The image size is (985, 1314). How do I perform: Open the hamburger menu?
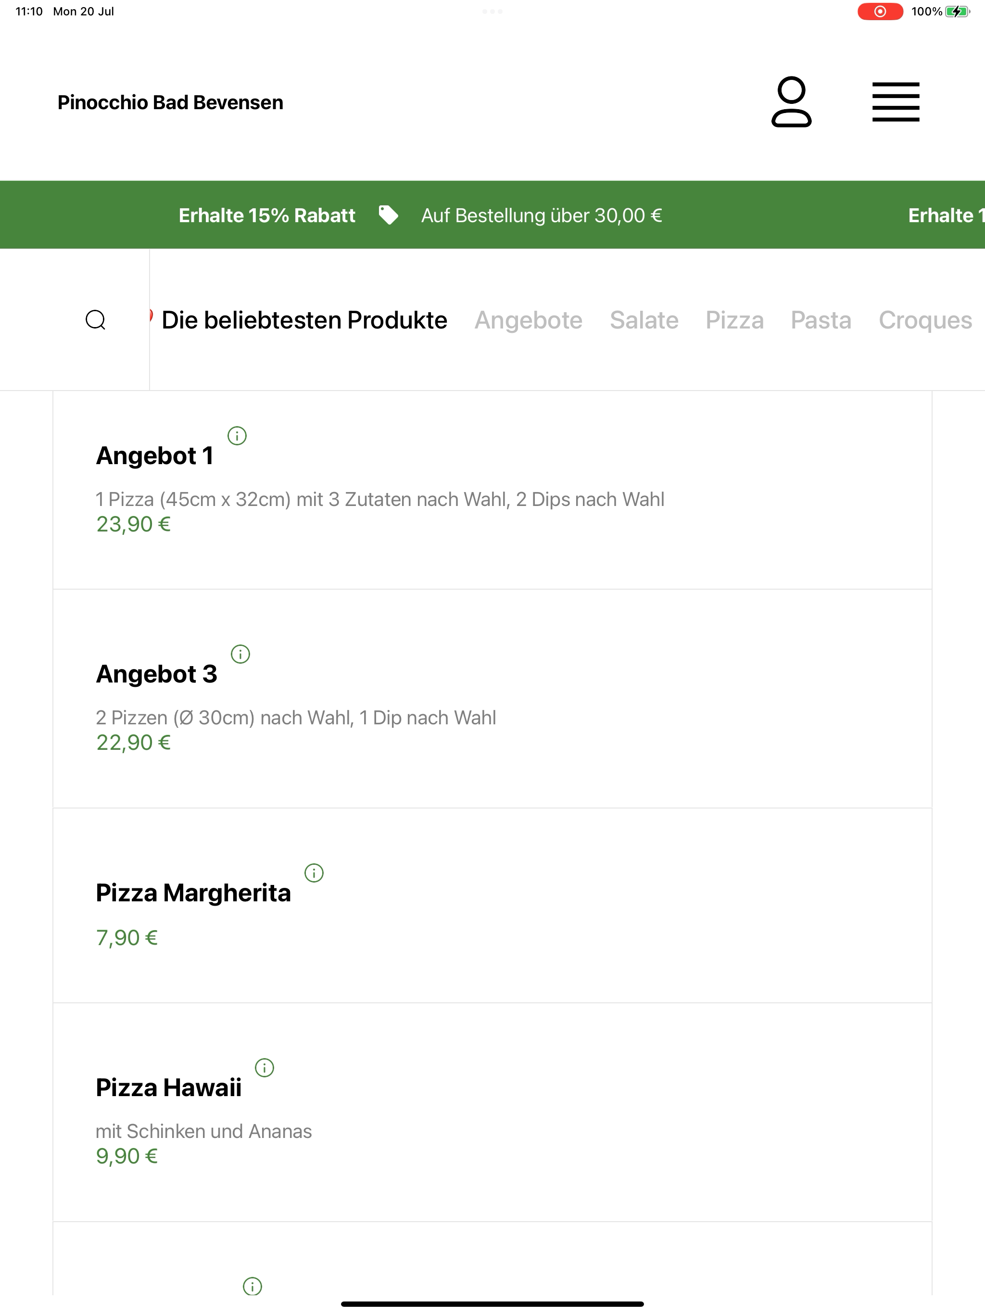(895, 102)
